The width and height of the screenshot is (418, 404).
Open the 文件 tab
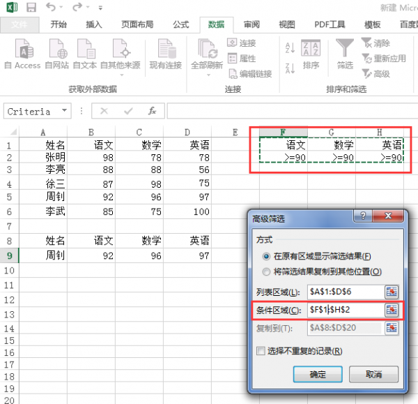(20, 24)
